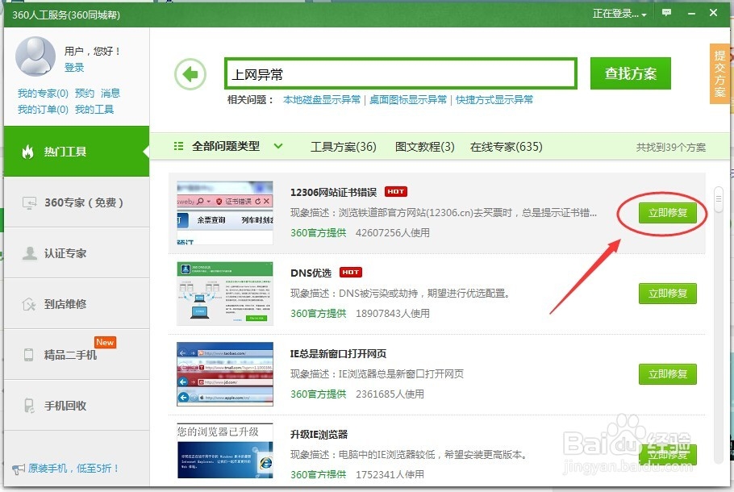Click the search field containing 上网异常
The height and width of the screenshot is (492, 734).
(401, 73)
